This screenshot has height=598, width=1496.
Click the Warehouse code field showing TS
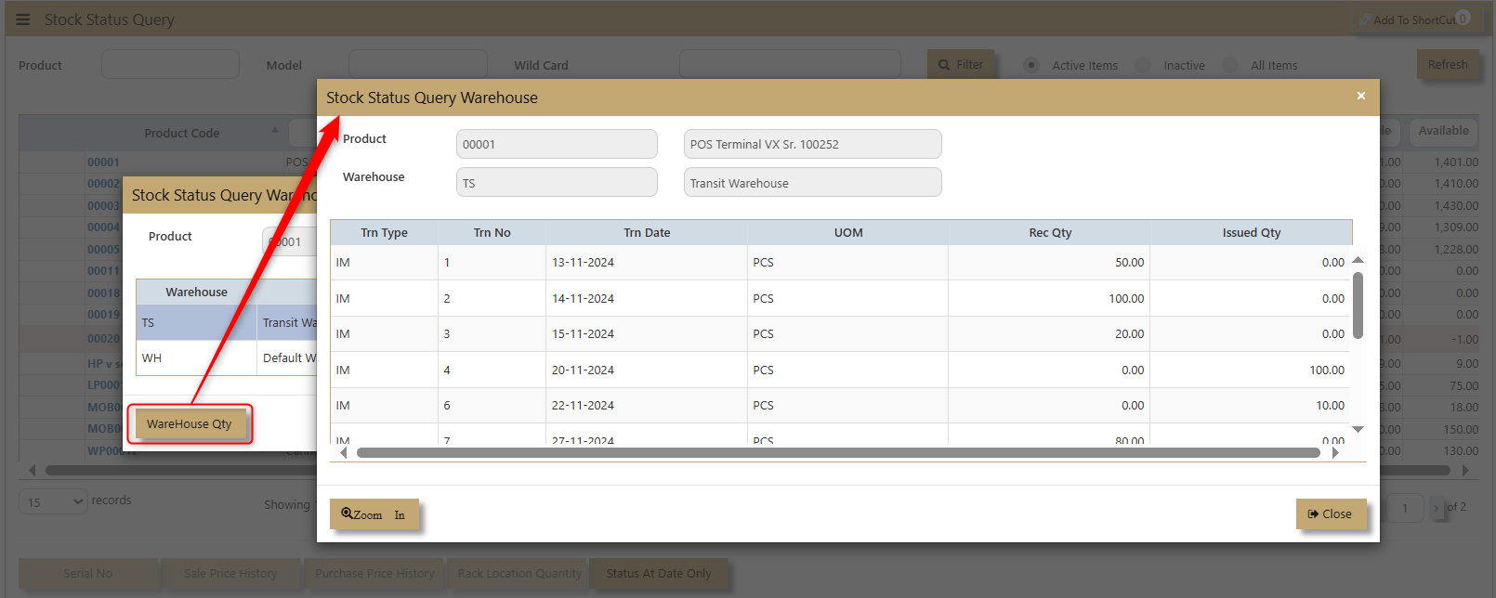557,182
